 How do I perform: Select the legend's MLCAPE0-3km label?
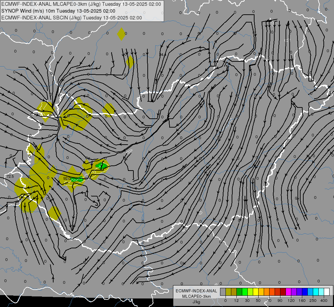pyautogui.click(x=197, y=296)
